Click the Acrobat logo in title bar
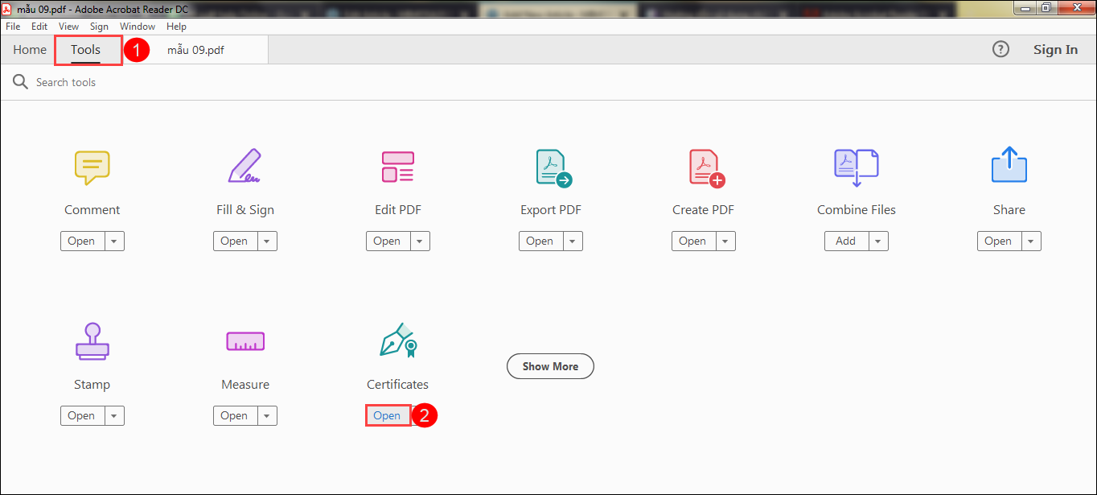1097x495 pixels. click(8, 8)
